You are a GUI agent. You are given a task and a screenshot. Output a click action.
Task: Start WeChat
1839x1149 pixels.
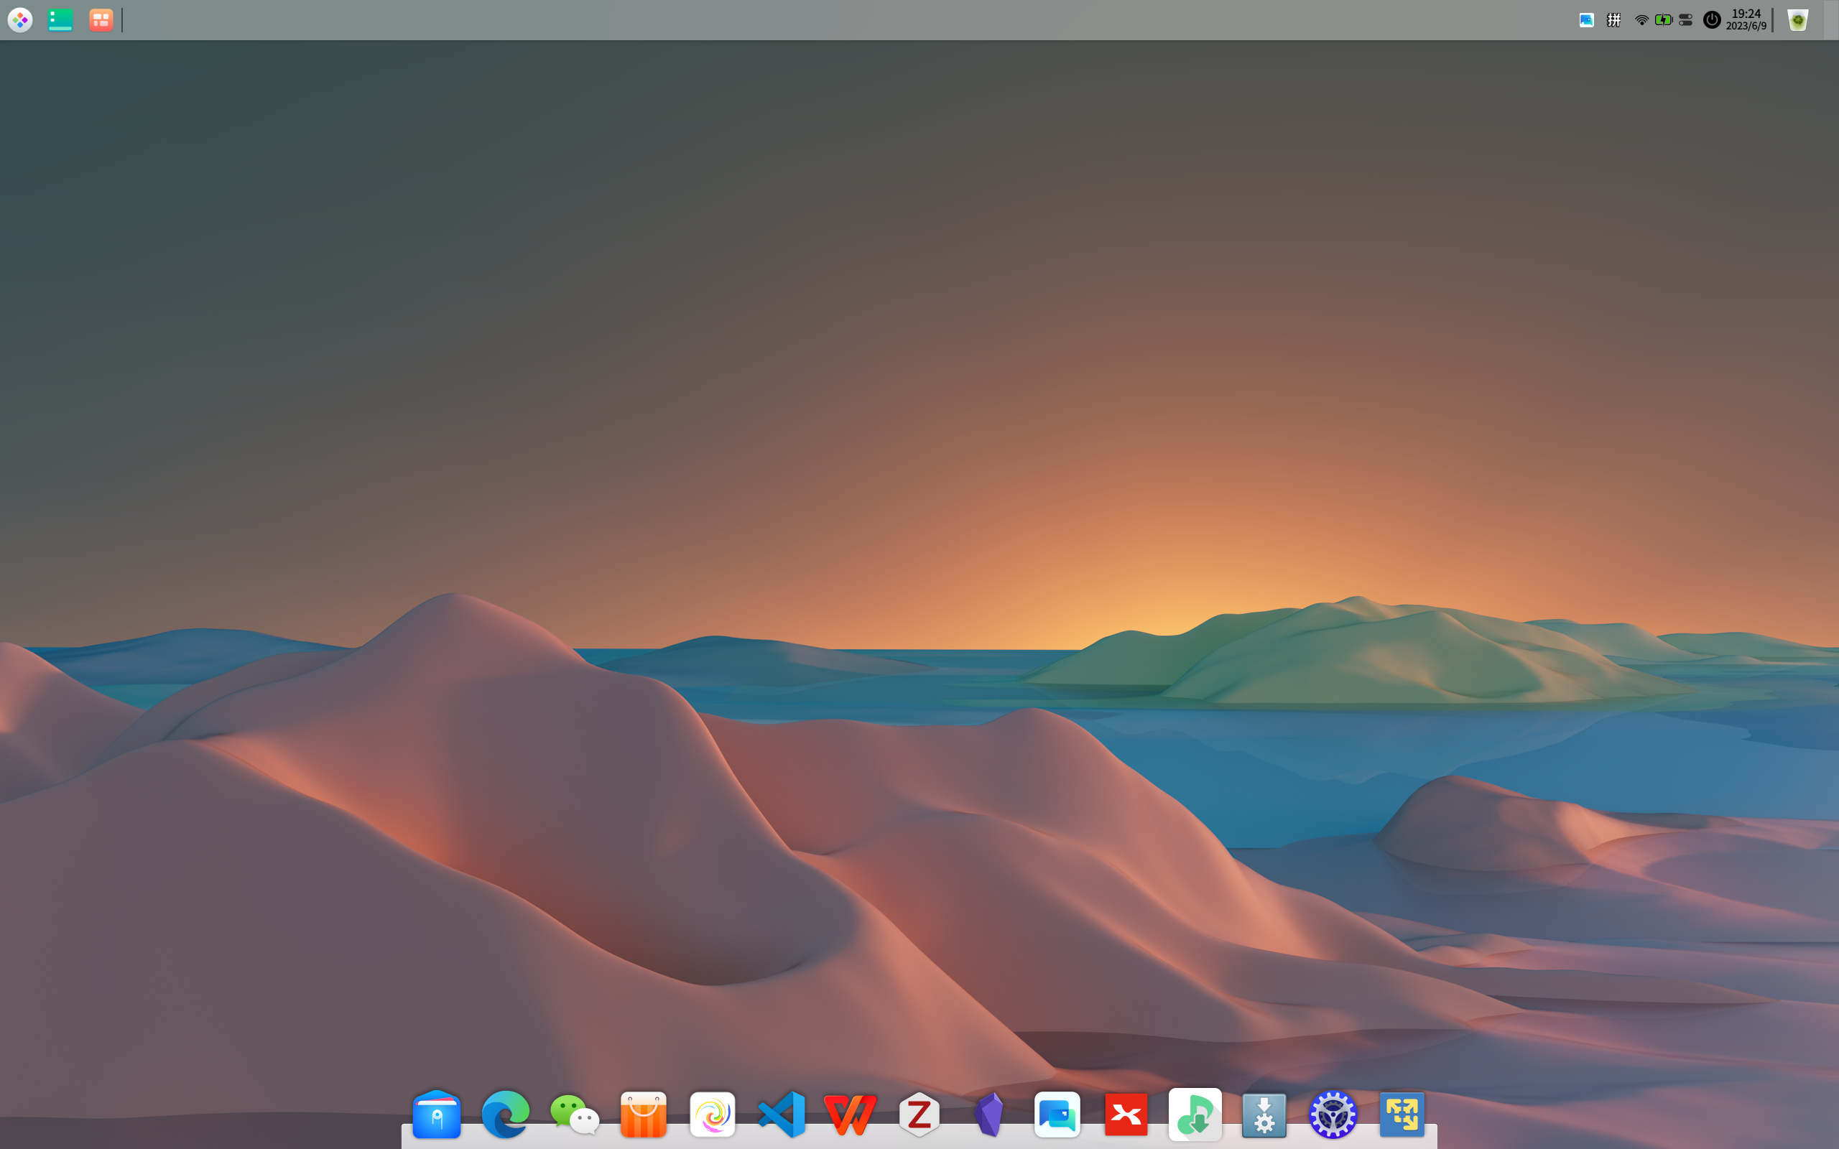(x=574, y=1114)
